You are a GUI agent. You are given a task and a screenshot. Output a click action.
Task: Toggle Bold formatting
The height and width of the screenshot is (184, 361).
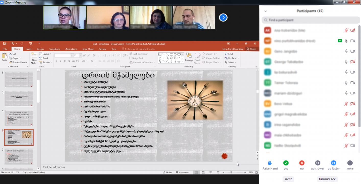[x=57, y=61]
